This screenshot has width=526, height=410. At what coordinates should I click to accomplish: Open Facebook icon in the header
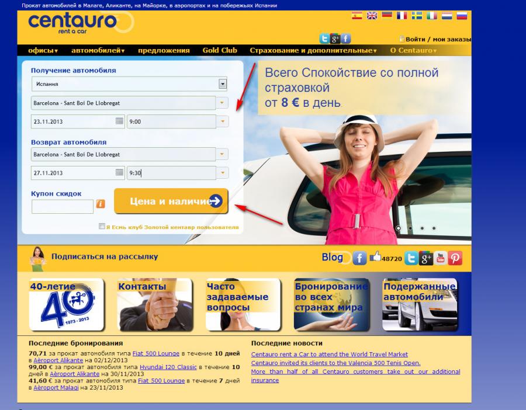(x=346, y=39)
